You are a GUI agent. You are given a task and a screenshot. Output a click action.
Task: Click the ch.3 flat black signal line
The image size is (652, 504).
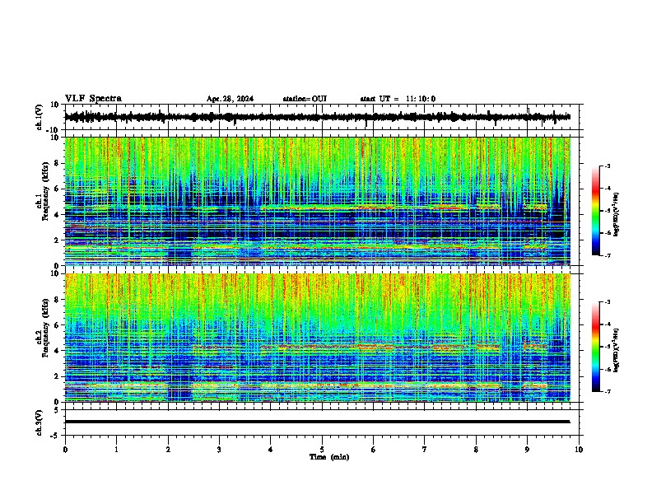(318, 422)
